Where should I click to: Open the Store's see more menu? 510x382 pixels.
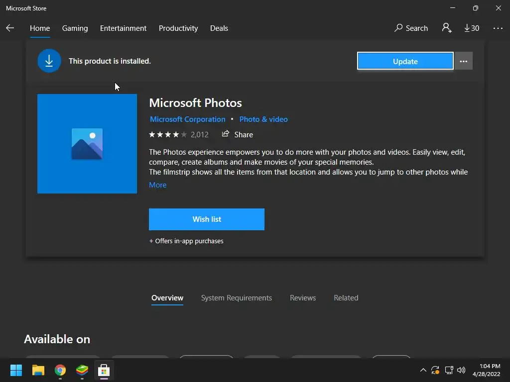[498, 28]
